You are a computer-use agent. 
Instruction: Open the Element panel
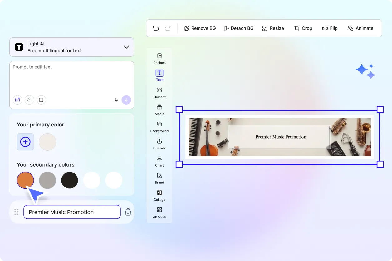159,93
